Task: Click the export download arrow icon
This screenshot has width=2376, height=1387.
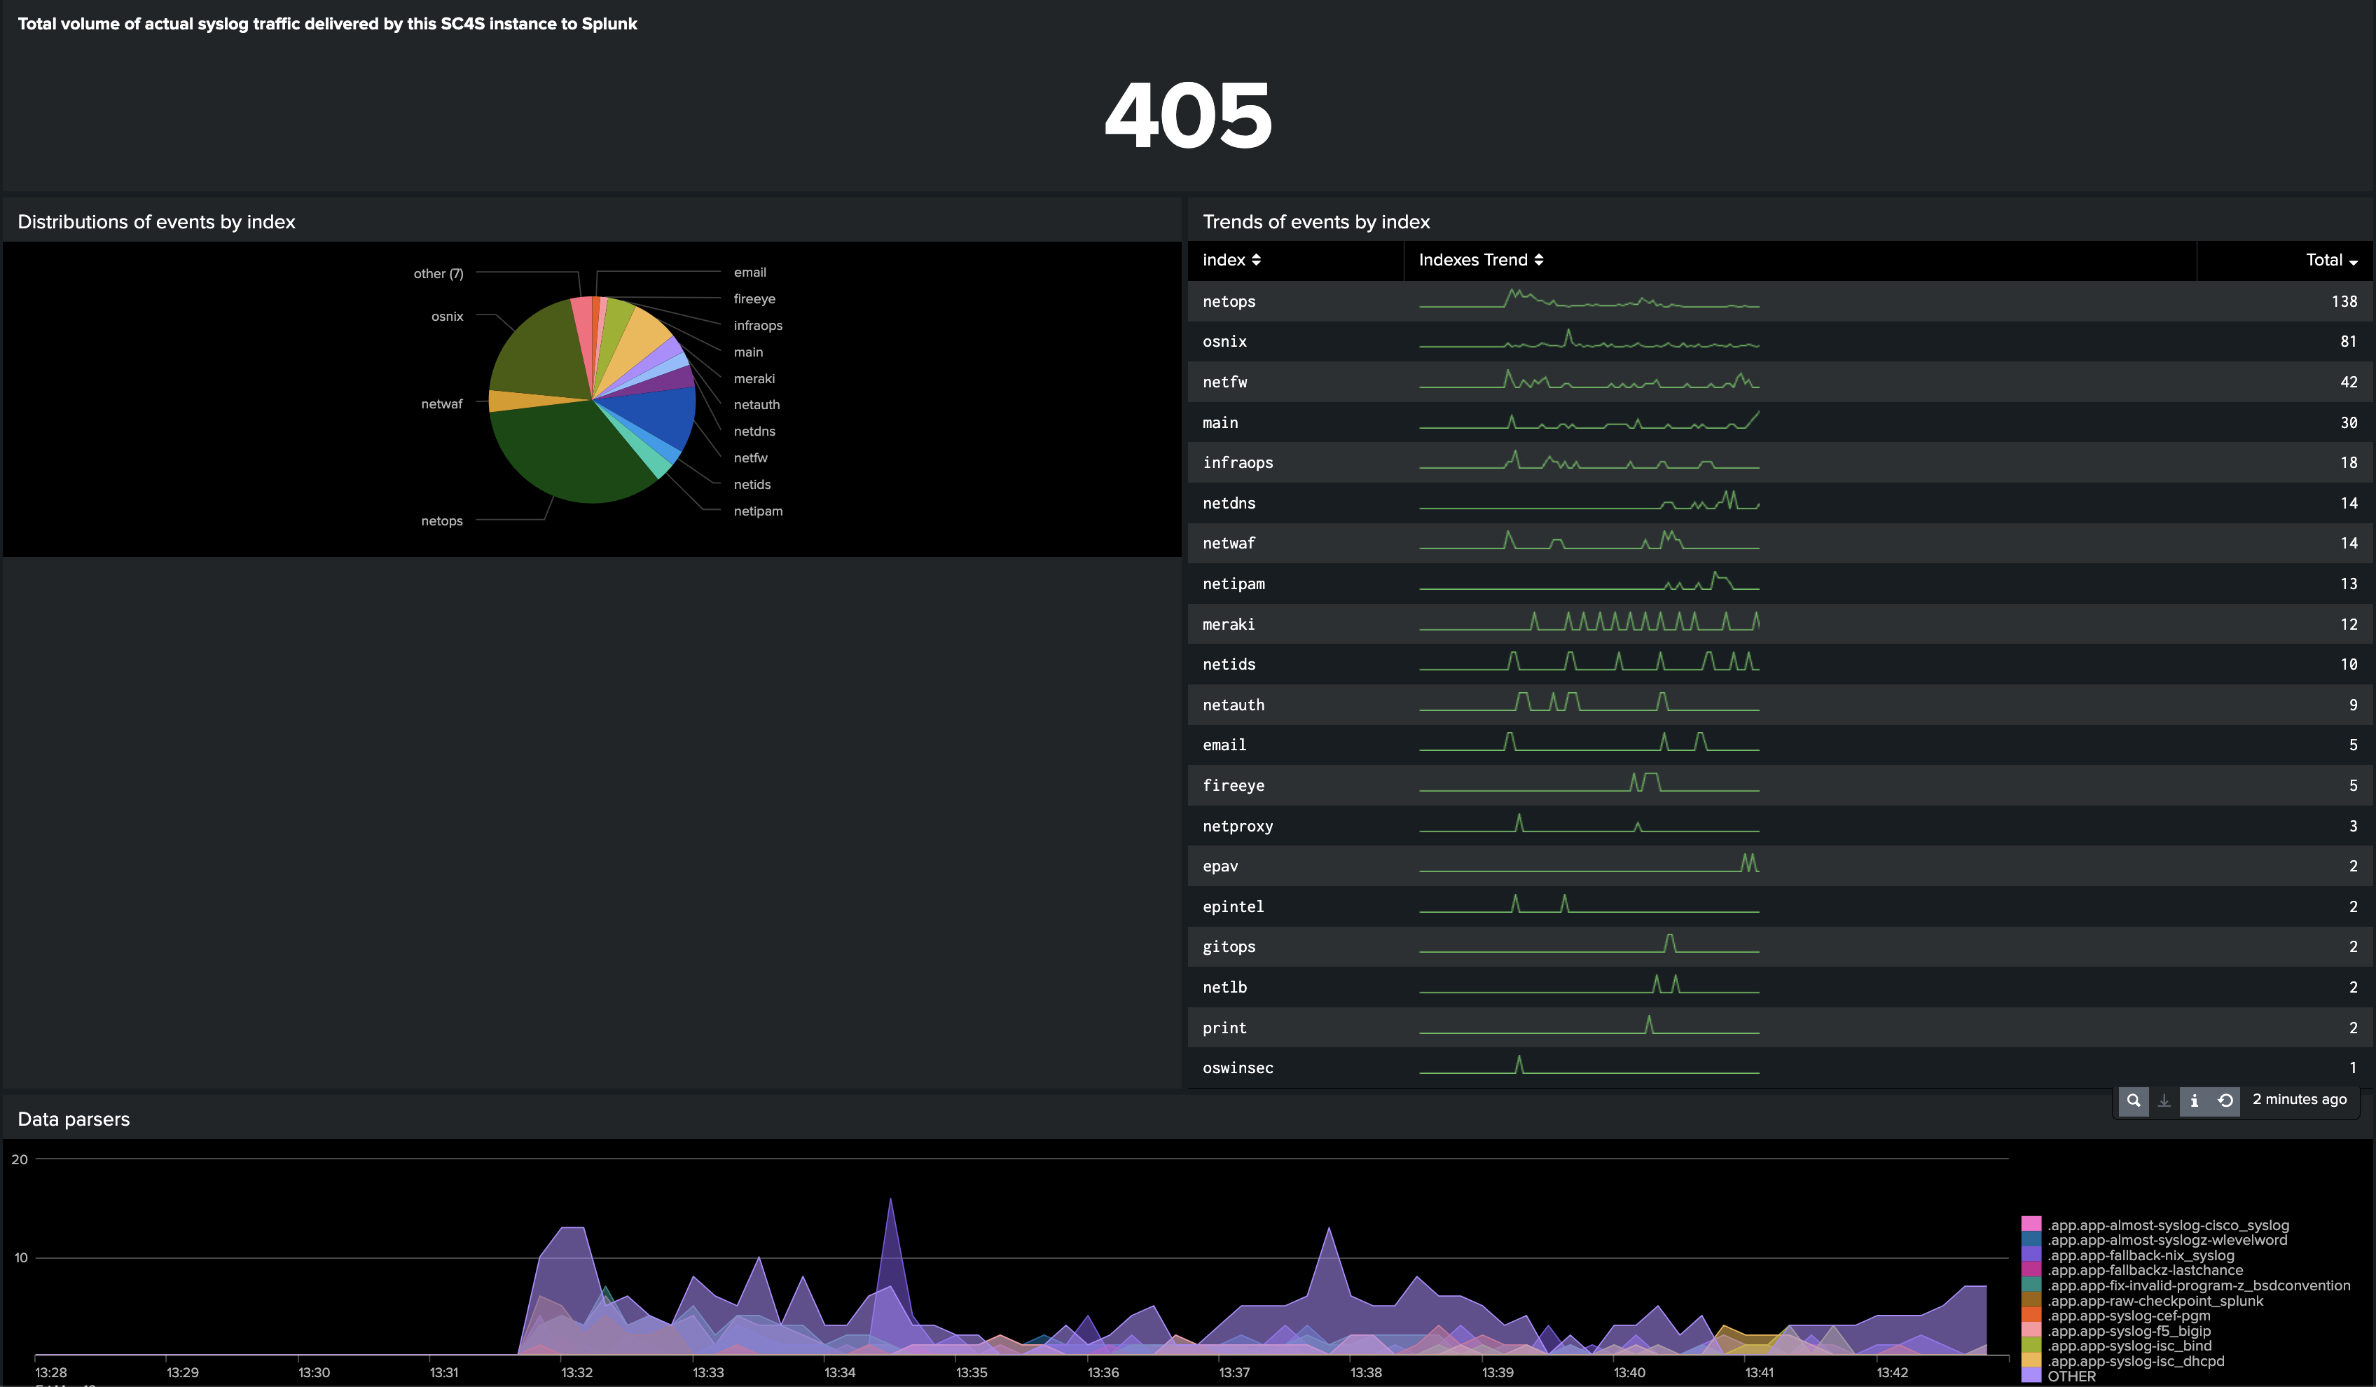Action: (2164, 1100)
